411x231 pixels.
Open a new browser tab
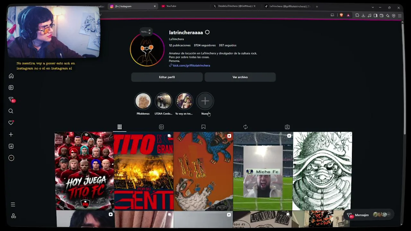(x=317, y=6)
